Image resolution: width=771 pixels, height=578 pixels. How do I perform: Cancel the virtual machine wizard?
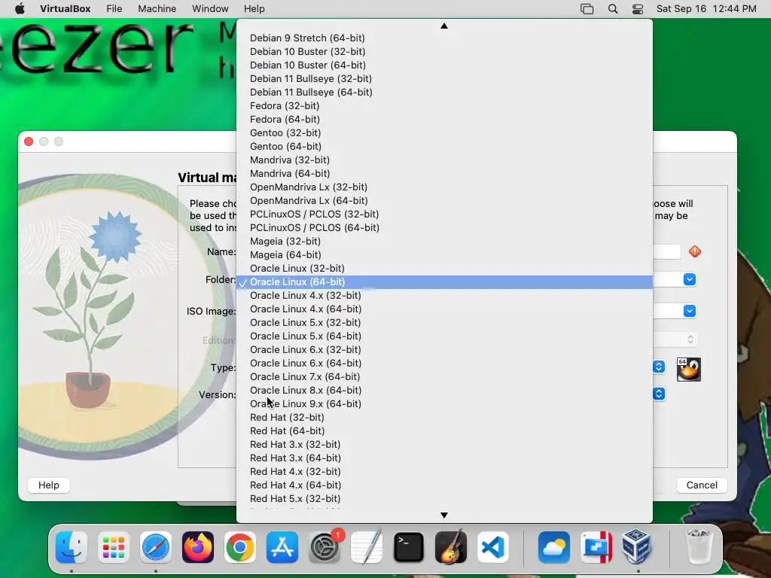(702, 485)
